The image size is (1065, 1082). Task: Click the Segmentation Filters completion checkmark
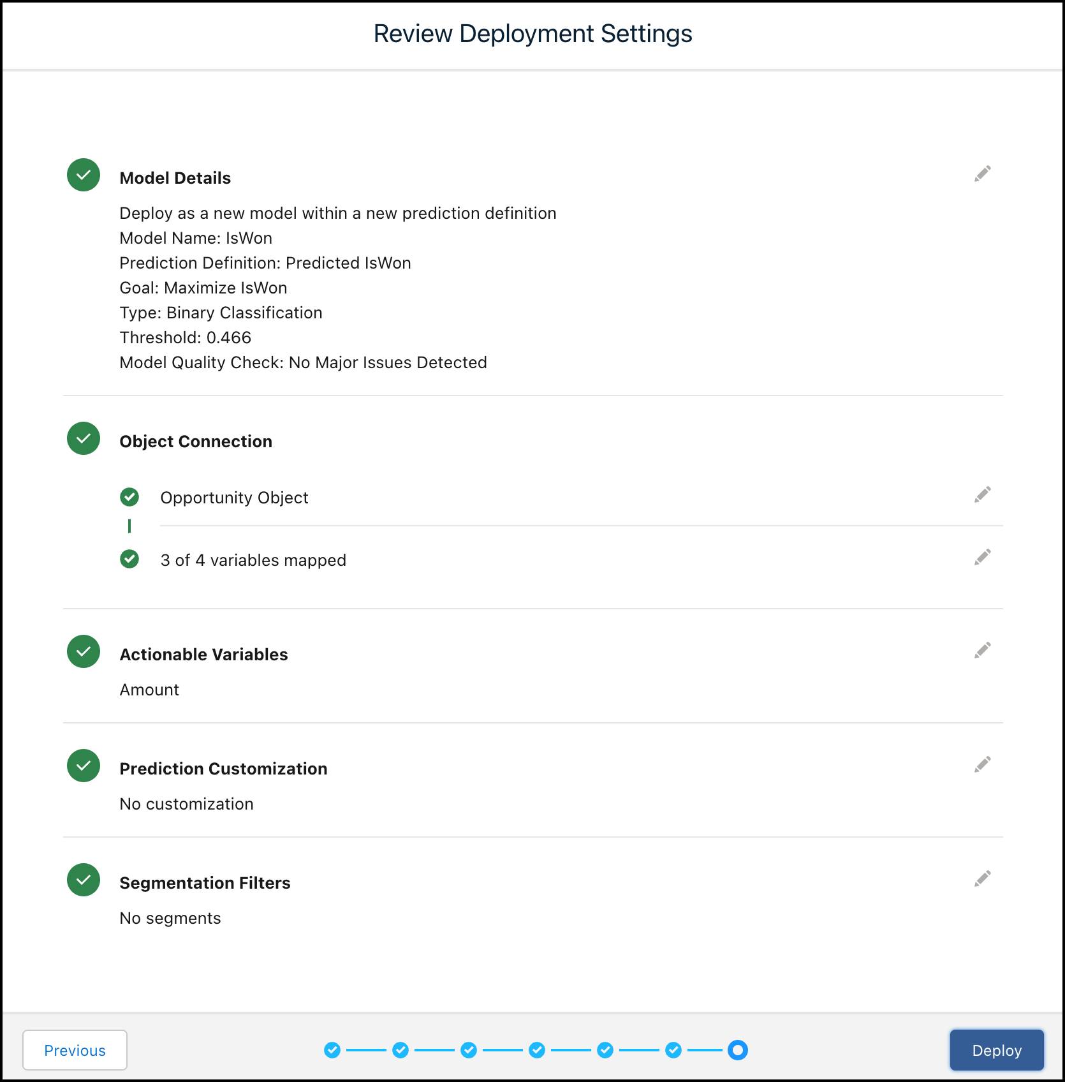83,880
